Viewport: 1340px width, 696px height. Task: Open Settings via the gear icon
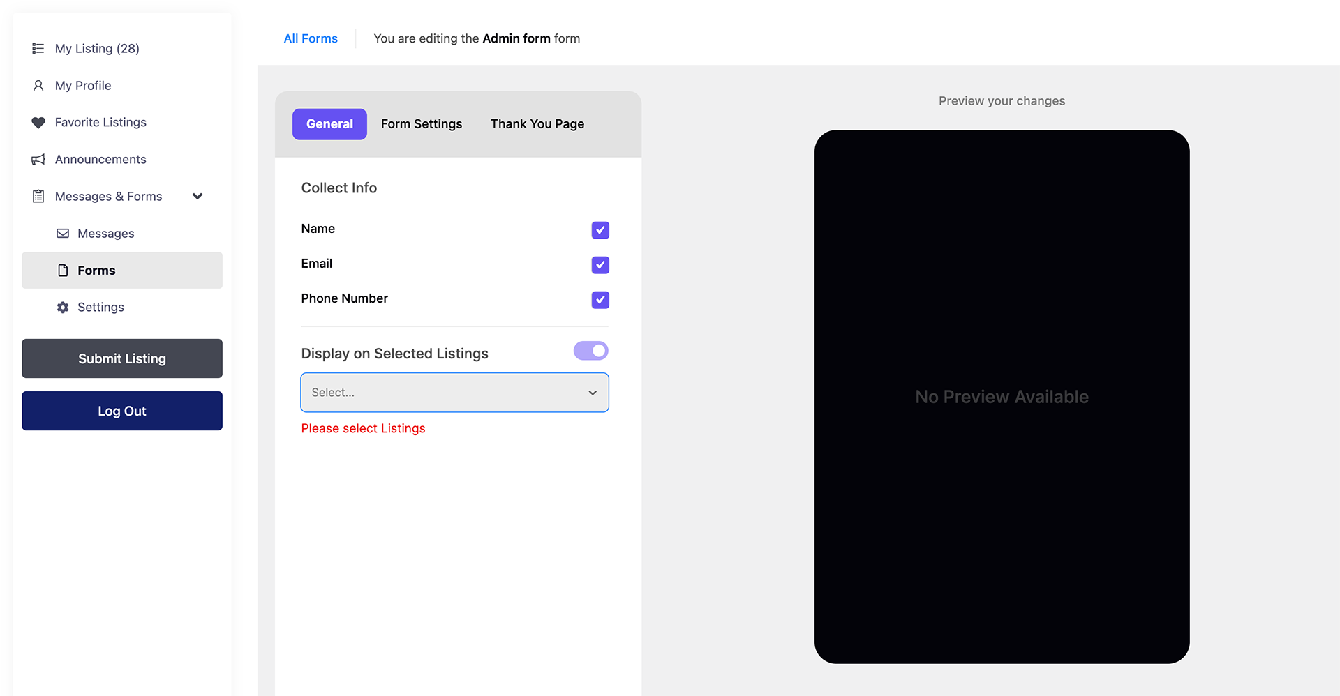(62, 307)
